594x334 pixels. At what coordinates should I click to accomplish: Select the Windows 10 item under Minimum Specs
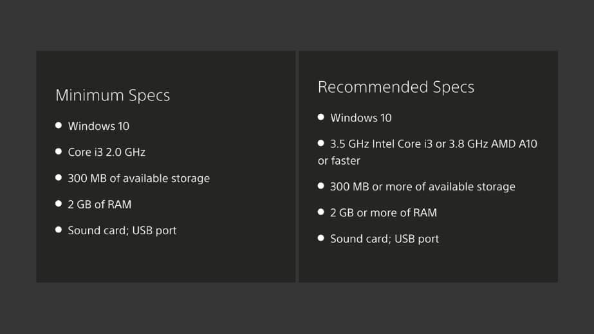click(98, 126)
